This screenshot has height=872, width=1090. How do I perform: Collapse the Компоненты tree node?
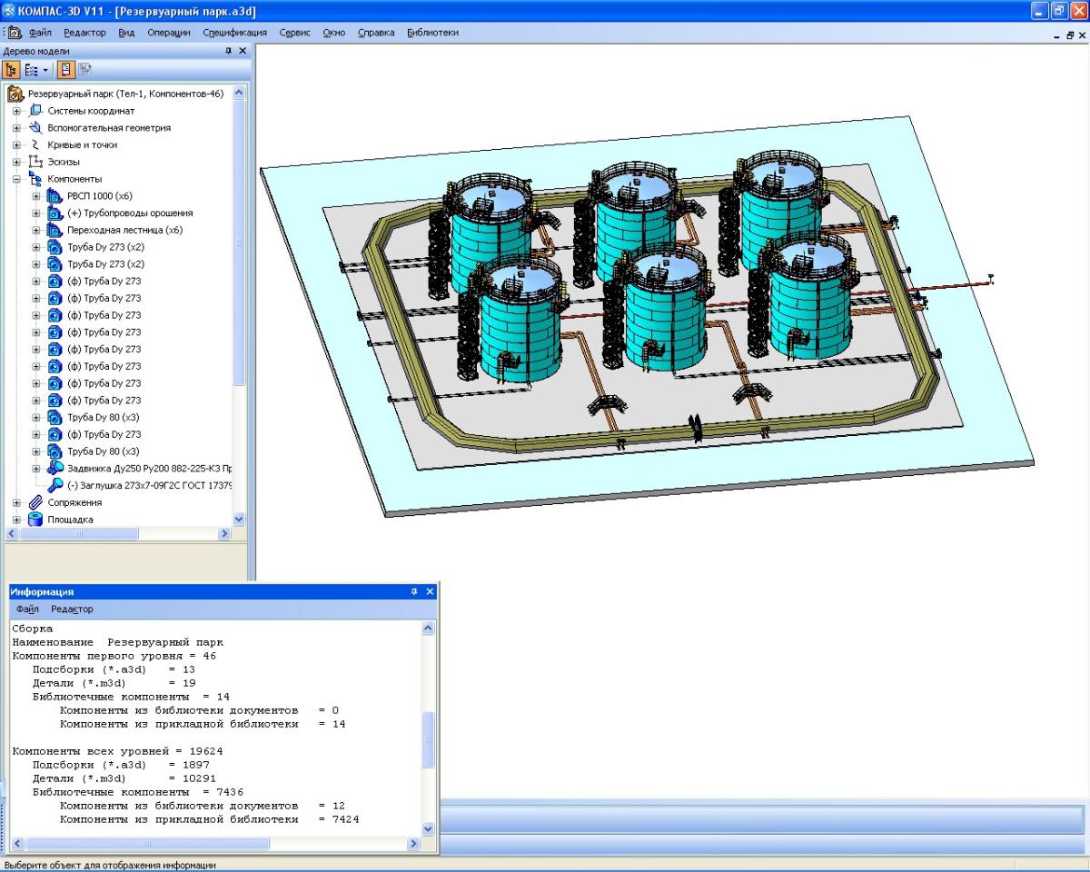pos(16,179)
